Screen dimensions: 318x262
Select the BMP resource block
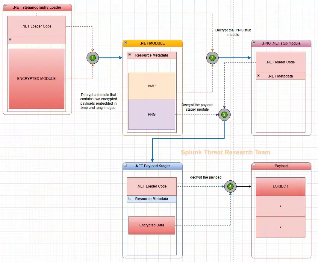point(152,86)
